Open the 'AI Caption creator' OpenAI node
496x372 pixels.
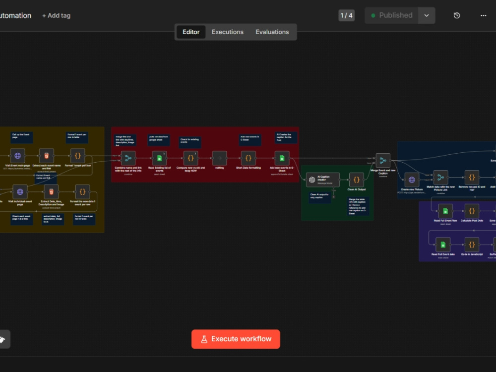tap(323, 180)
